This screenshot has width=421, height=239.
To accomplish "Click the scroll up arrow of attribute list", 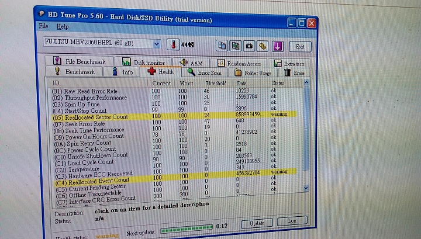I will 306,82.
